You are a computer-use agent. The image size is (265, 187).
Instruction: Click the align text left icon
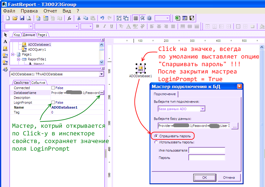point(152,26)
